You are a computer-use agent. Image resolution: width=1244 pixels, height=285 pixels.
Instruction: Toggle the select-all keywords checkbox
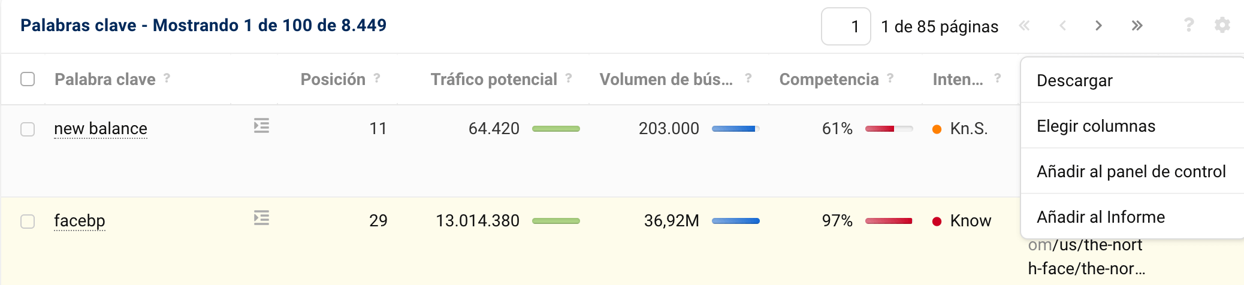(28, 79)
